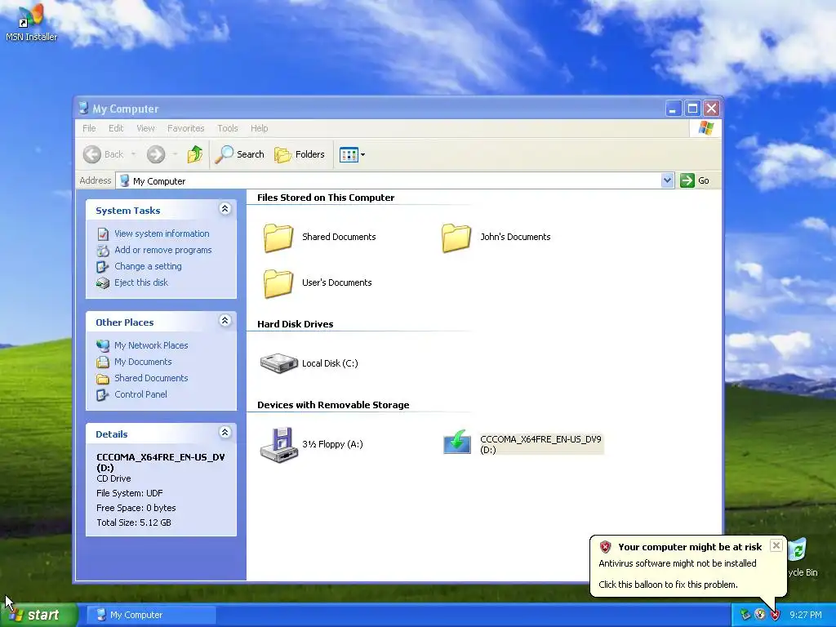Image resolution: width=836 pixels, height=627 pixels.
Task: Click the 9:27 PM system clock
Action: tap(805, 615)
